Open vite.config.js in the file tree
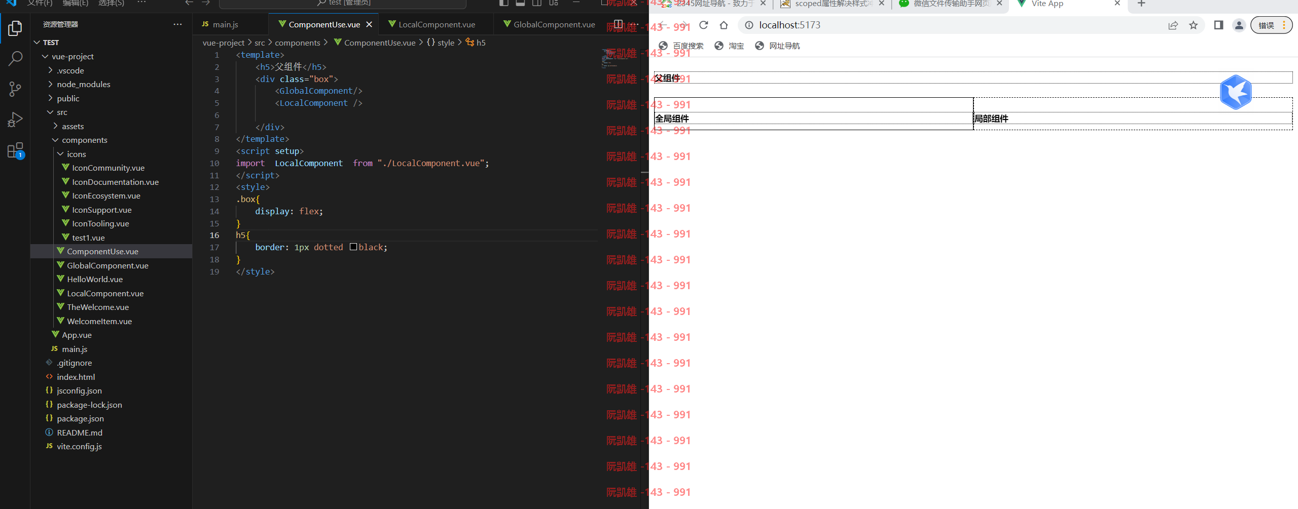1298x509 pixels. [x=79, y=446]
